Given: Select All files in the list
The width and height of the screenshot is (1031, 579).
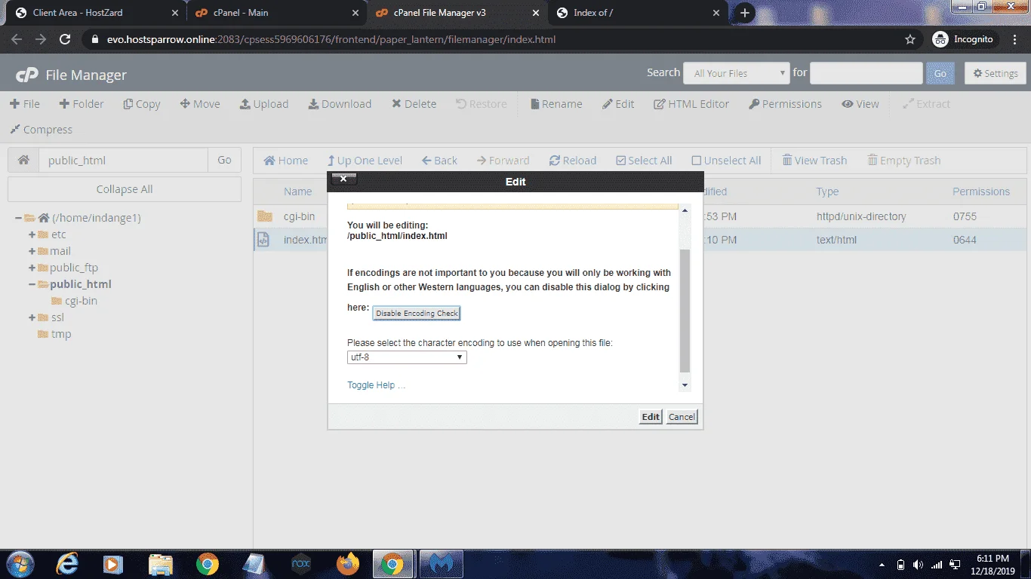Looking at the screenshot, I should [x=644, y=161].
